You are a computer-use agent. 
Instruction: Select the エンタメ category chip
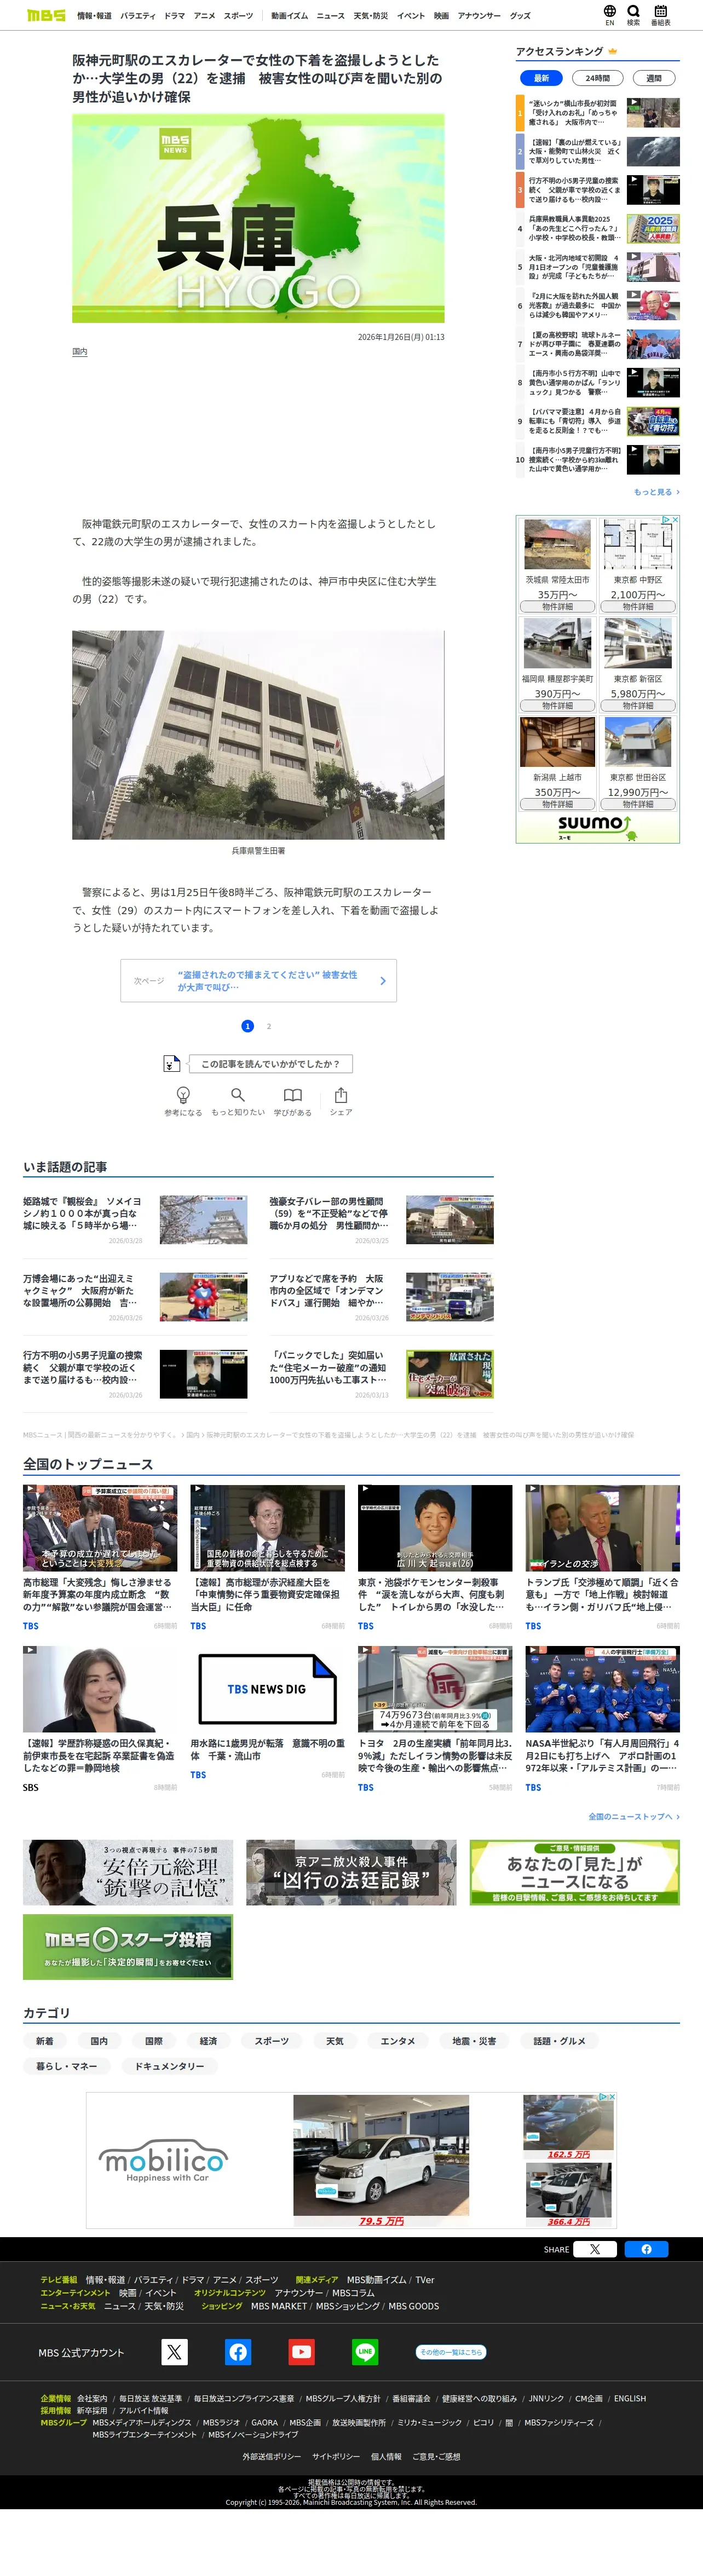coord(398,2041)
